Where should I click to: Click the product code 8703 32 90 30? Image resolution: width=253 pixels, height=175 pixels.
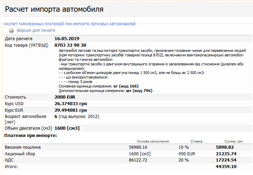pyautogui.click(x=70, y=45)
